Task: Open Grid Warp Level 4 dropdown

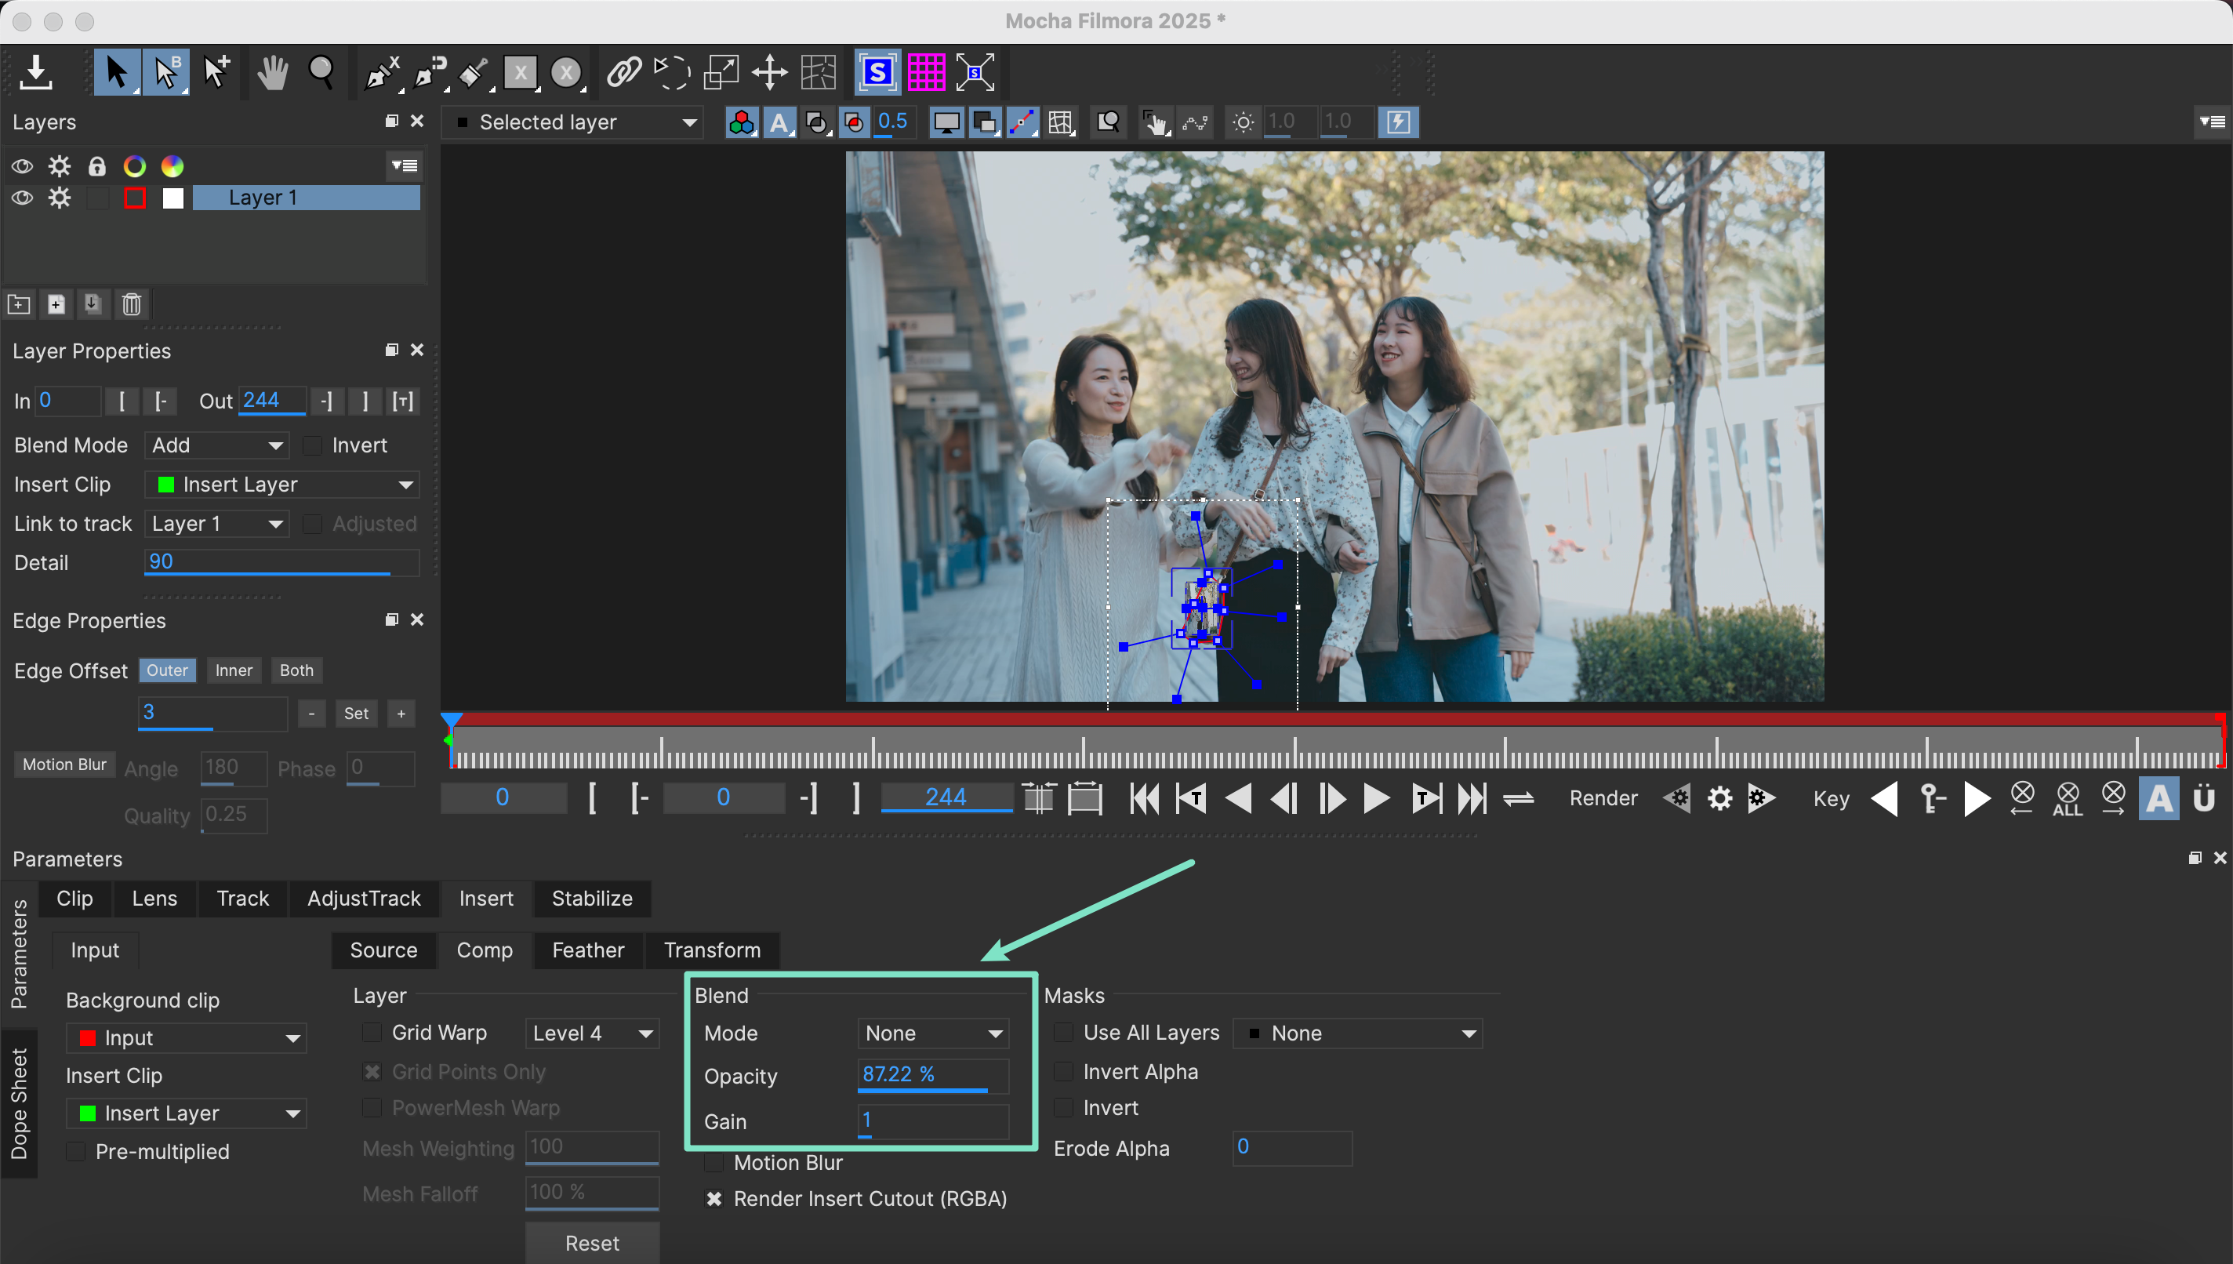Action: pos(592,1033)
